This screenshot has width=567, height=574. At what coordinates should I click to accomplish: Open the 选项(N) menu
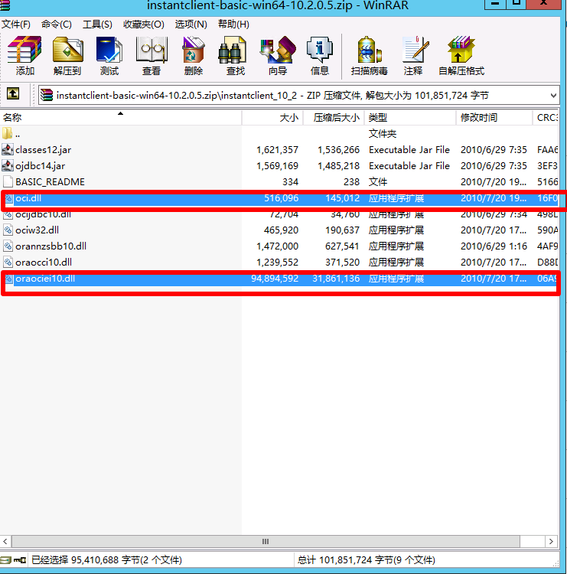(x=191, y=24)
